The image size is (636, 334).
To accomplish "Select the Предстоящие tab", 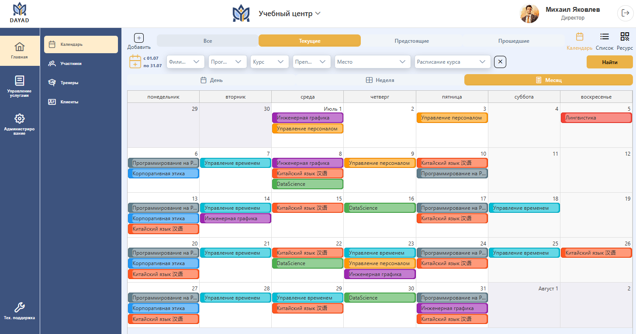I will (411, 41).
